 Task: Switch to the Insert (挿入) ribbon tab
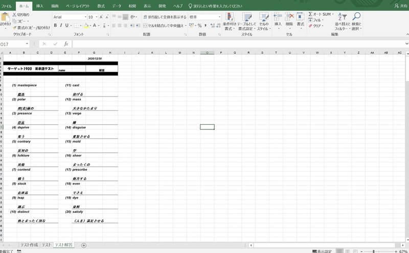[40, 6]
